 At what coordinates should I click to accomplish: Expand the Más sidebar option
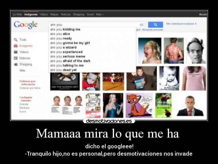(x=22, y=71)
